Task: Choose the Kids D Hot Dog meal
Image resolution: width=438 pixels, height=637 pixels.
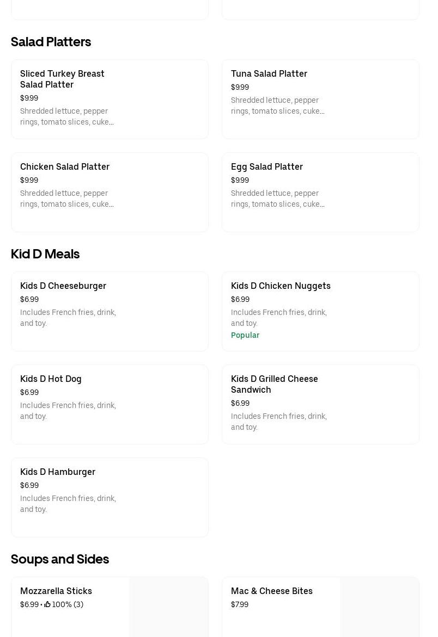Action: 109,404
